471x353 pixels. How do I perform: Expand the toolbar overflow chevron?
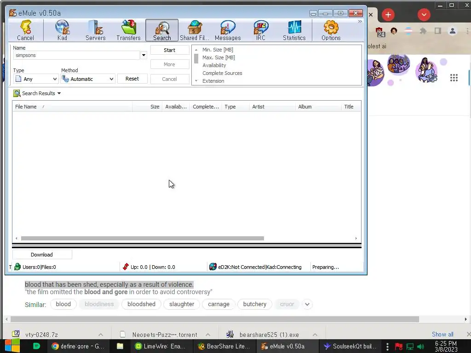[360, 21]
